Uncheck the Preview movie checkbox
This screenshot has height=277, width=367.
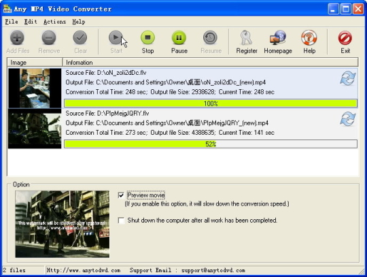click(121, 195)
